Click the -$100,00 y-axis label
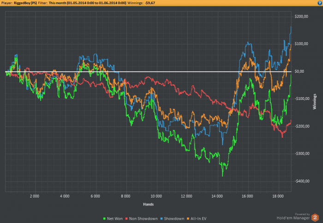Screen dimensions: 323x223 point(302,99)
